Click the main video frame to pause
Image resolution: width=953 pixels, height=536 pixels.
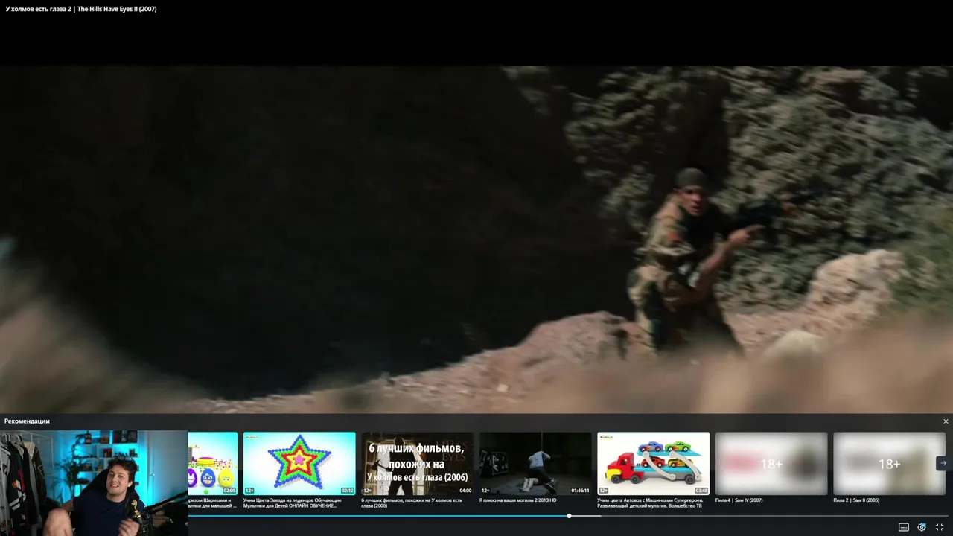[476, 238]
